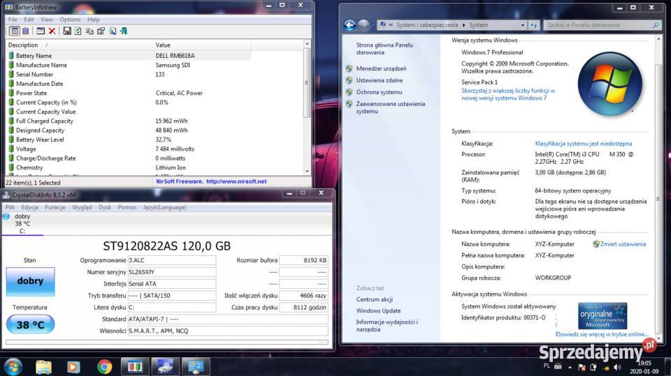Click the shield icon next to Ochrona systemu
This screenshot has height=376, width=671.
pos(349,92)
